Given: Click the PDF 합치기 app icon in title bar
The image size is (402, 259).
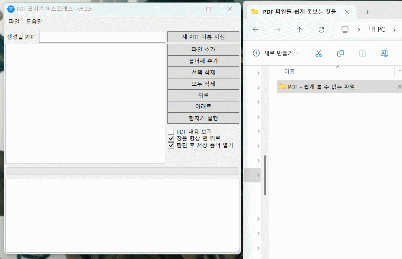Looking at the screenshot, I should tap(11, 9).
